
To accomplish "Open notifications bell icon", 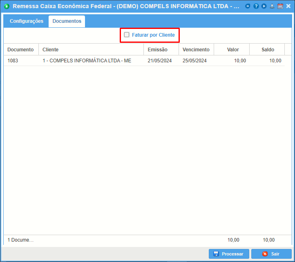I will click(272, 6).
